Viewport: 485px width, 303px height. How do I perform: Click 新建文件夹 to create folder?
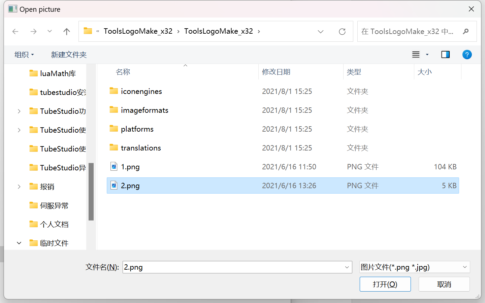tap(69, 55)
